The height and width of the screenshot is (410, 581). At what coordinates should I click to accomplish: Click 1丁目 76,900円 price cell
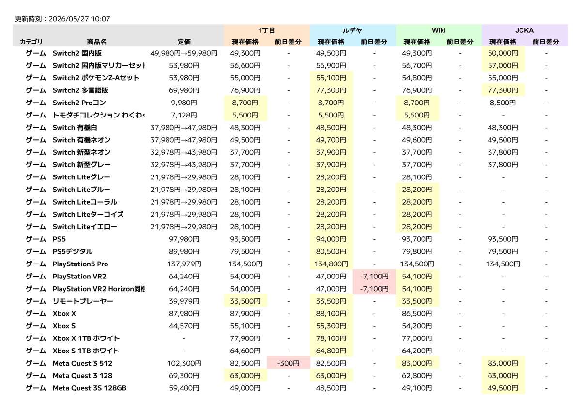[x=245, y=90]
